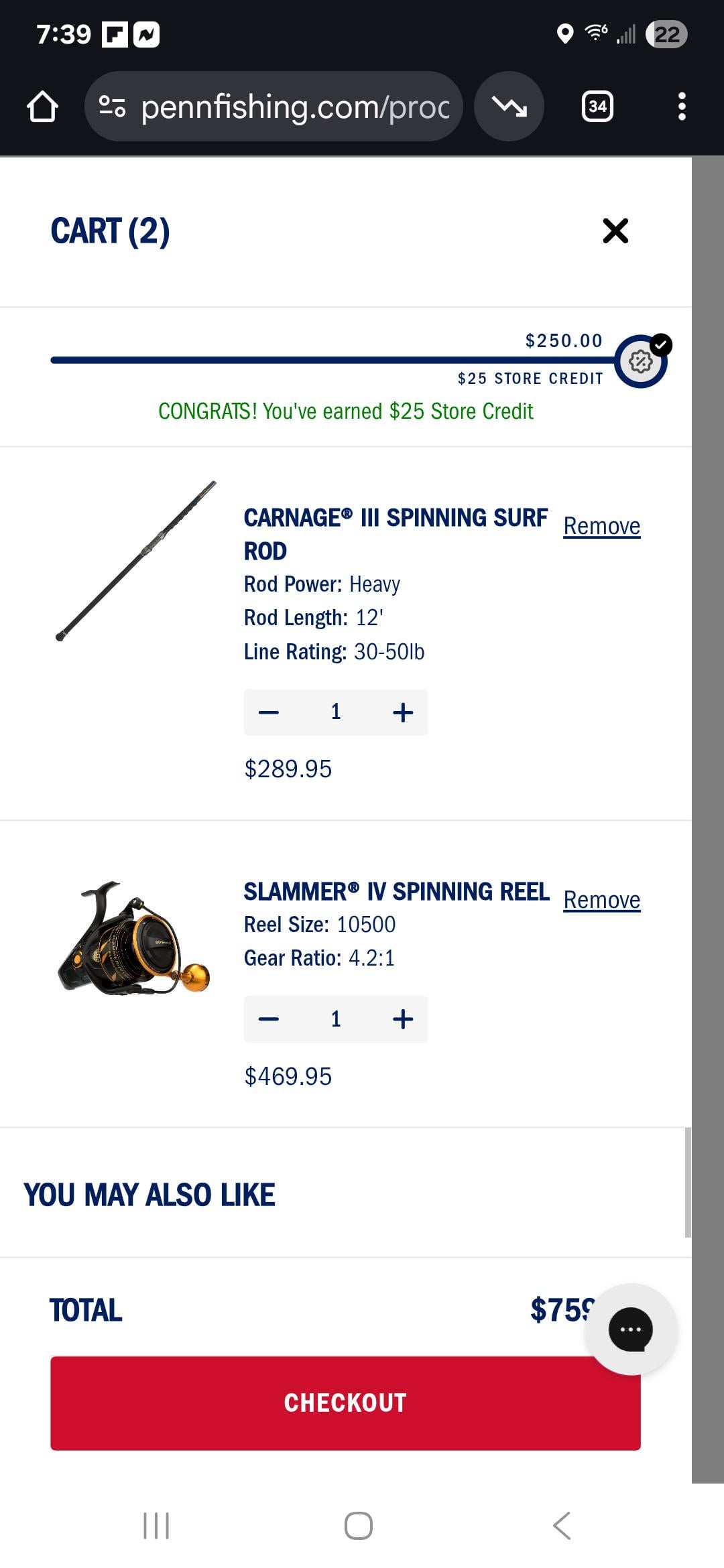Decrease Slammer IV reel quantity
This screenshot has width=724, height=1568.
[x=269, y=1019]
